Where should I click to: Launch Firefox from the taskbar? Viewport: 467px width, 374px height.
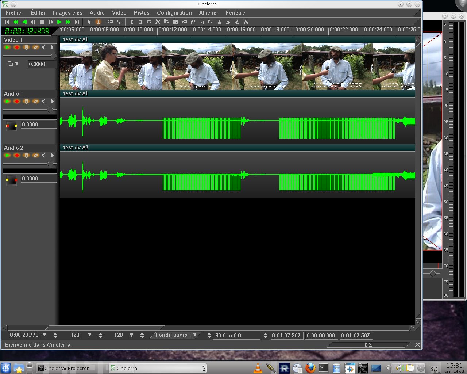click(x=310, y=368)
